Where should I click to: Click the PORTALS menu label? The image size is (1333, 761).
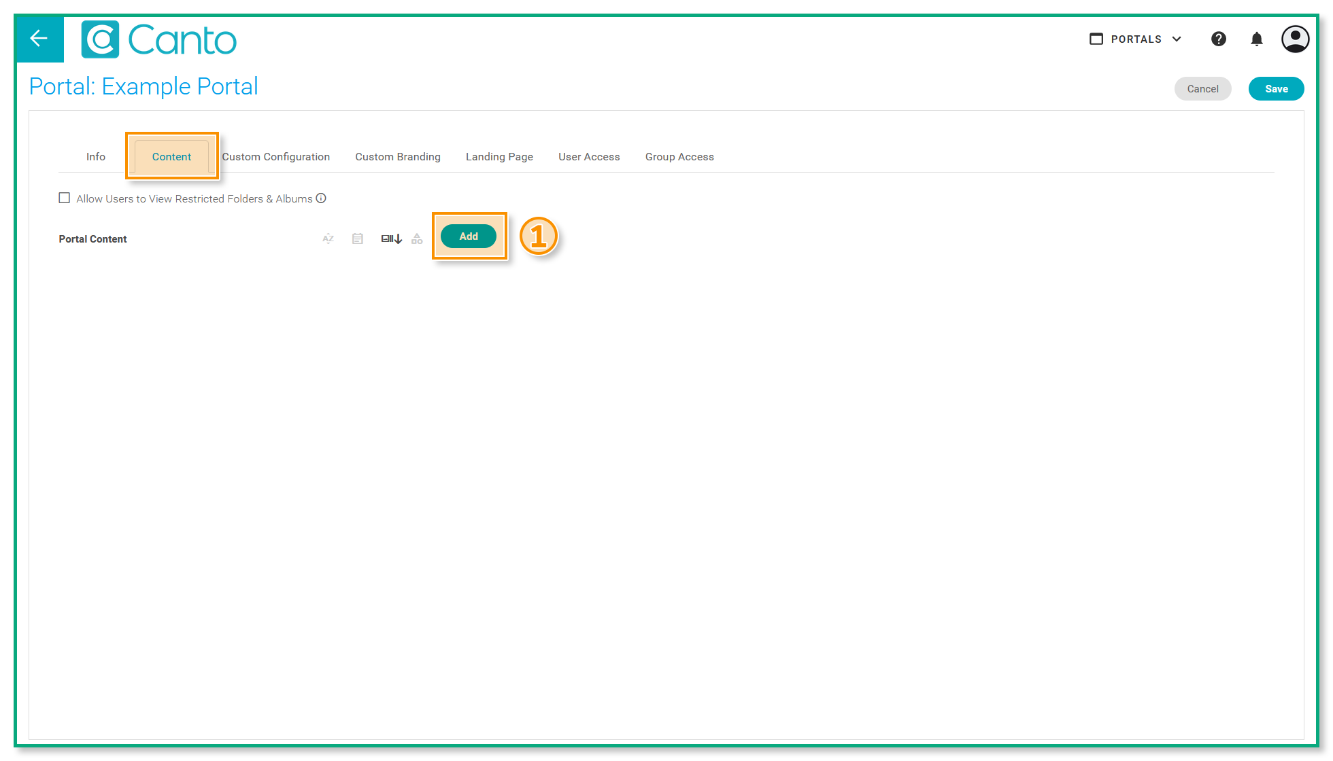(1136, 39)
